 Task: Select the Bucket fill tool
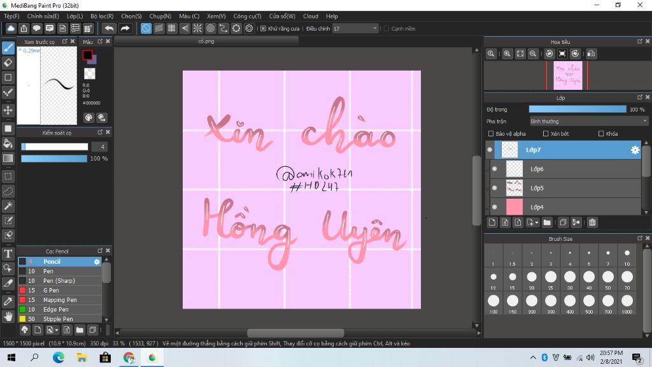click(8, 143)
